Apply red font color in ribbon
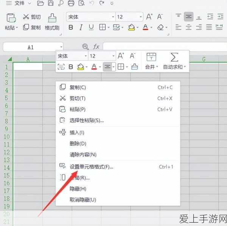227x226 pixels. [x=146, y=27]
